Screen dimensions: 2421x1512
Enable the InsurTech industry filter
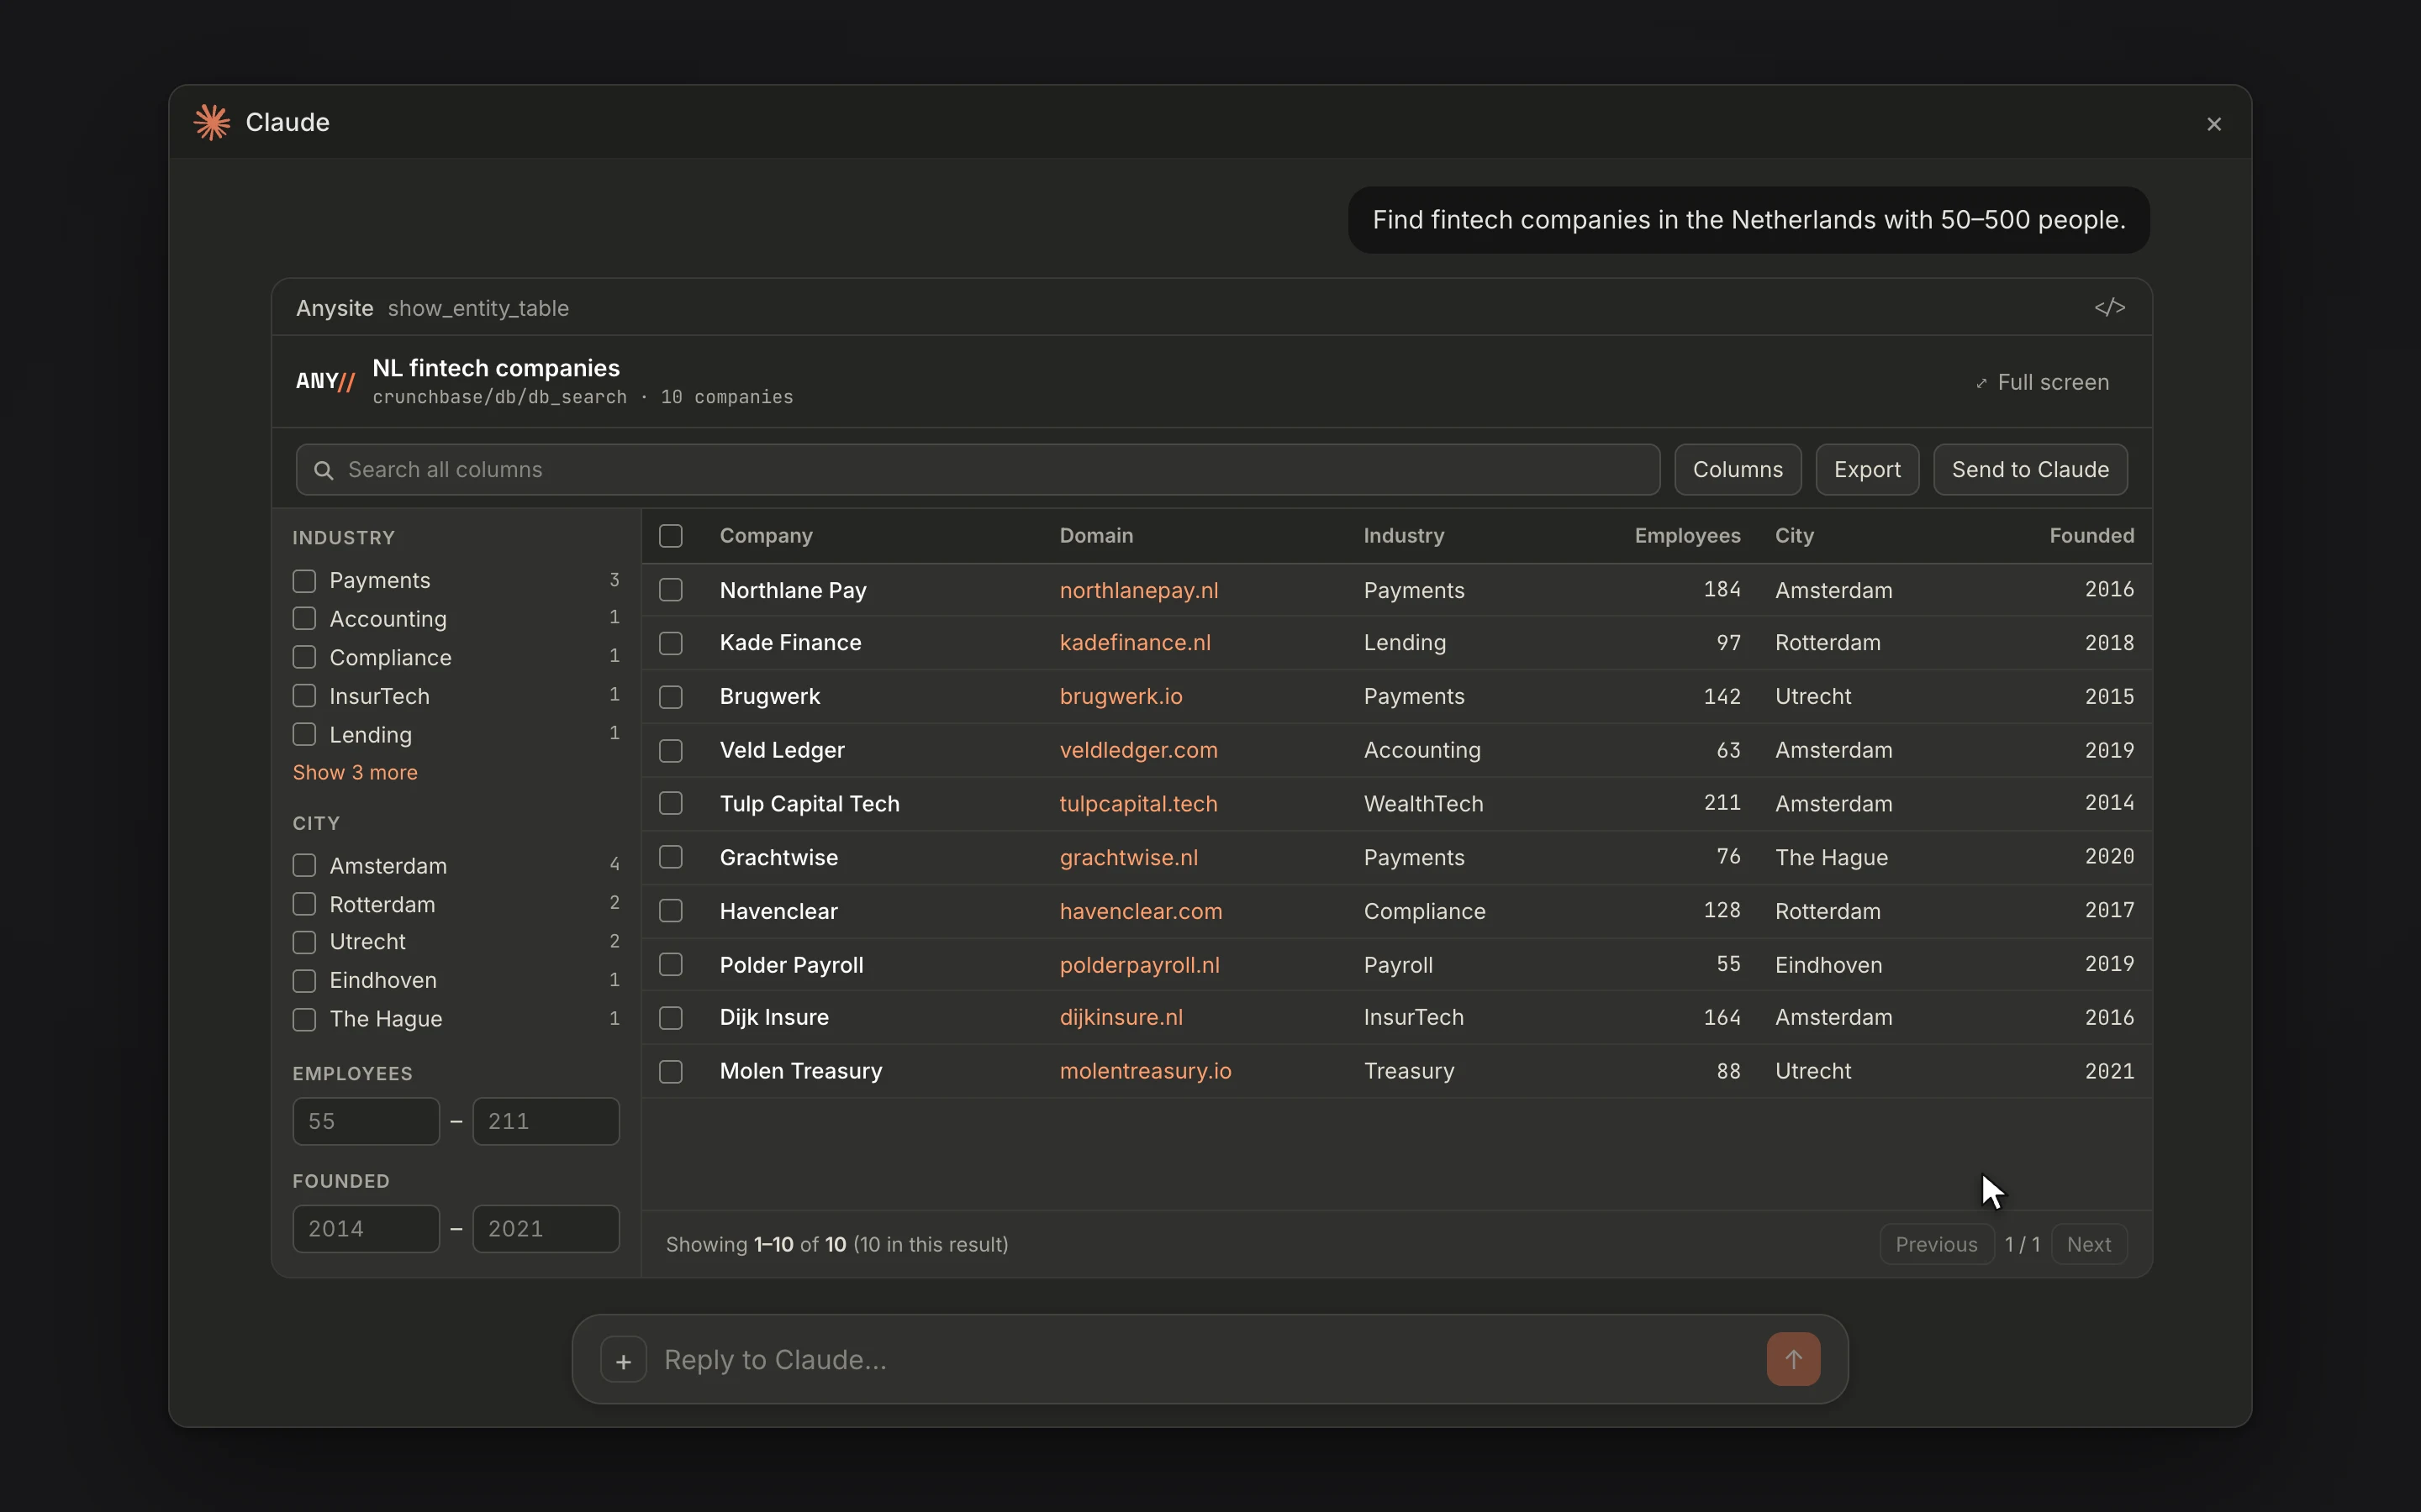(304, 696)
